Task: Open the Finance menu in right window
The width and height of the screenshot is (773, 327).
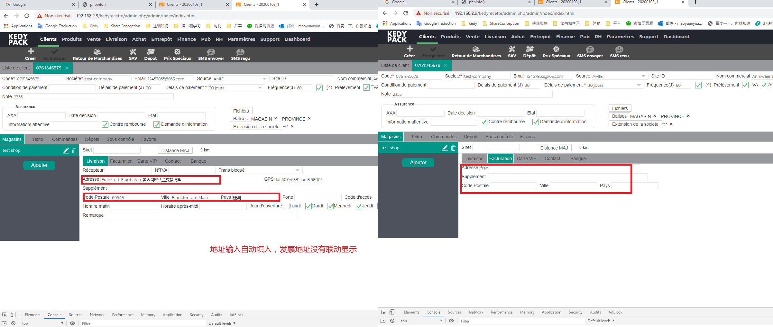Action: [565, 37]
